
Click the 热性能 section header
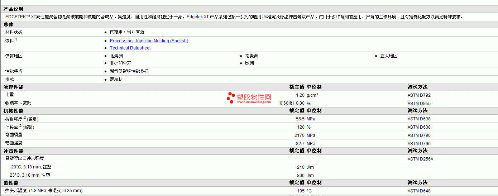click(11, 183)
